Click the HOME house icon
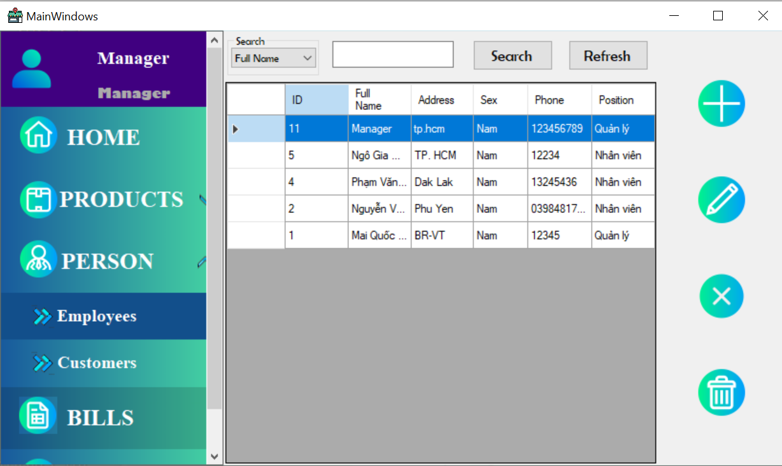 click(38, 135)
